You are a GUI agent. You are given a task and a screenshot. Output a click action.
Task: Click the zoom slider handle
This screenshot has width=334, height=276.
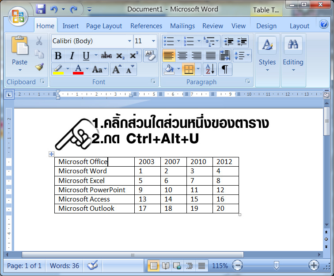click(276, 265)
